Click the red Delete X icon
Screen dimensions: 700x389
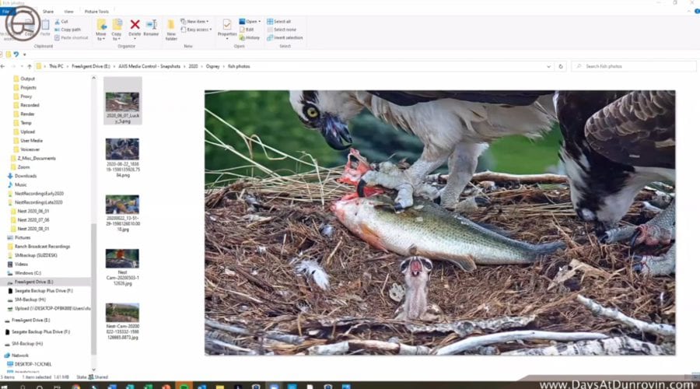point(135,25)
